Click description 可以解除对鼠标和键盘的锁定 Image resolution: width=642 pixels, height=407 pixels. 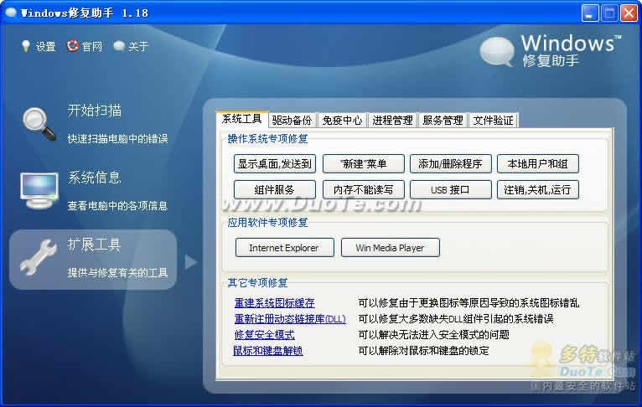point(423,351)
